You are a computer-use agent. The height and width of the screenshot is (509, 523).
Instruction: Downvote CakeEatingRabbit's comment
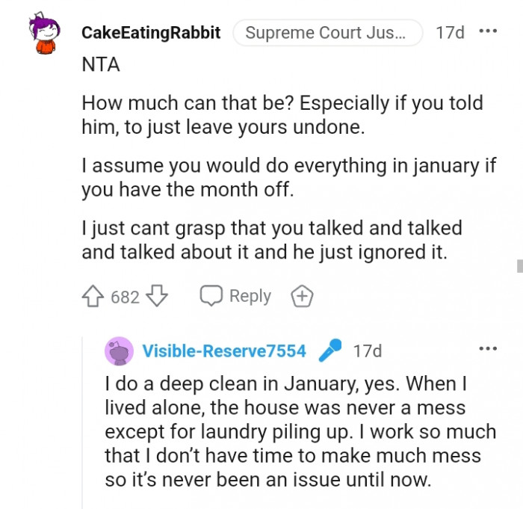[156, 297]
